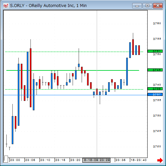This screenshot has height=166, width=166.
Task: Click the 3735 price scale label
Action: (x=157, y=100)
